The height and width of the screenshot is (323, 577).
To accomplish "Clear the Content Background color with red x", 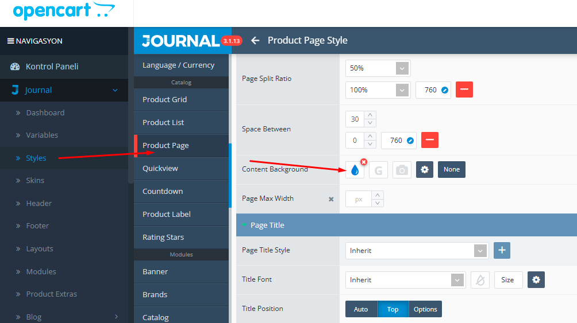I will tap(364, 162).
